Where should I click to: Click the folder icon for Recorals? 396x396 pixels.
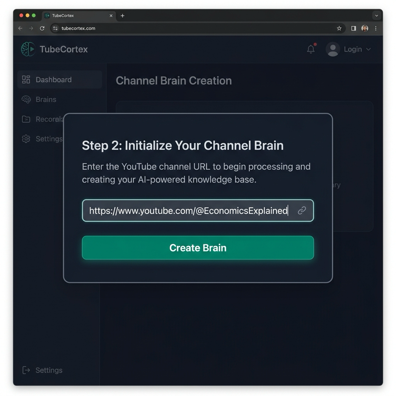tap(26, 119)
